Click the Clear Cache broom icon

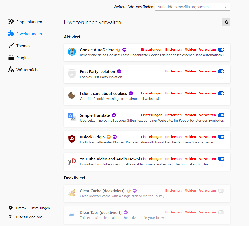(x=72, y=193)
